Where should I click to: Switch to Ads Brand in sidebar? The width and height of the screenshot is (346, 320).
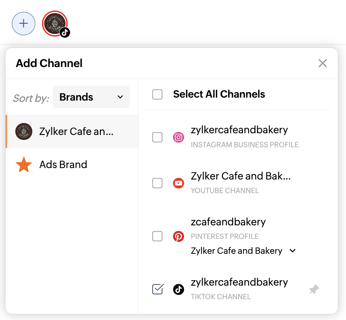(63, 165)
